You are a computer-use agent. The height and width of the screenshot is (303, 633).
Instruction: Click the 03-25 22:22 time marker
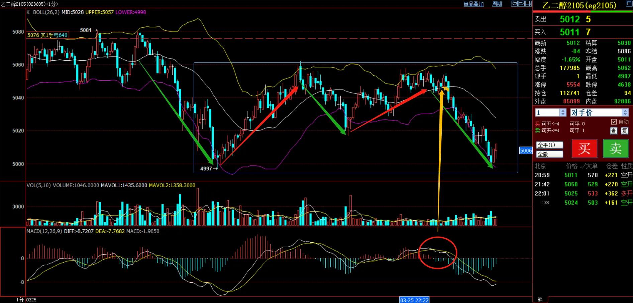click(x=414, y=300)
